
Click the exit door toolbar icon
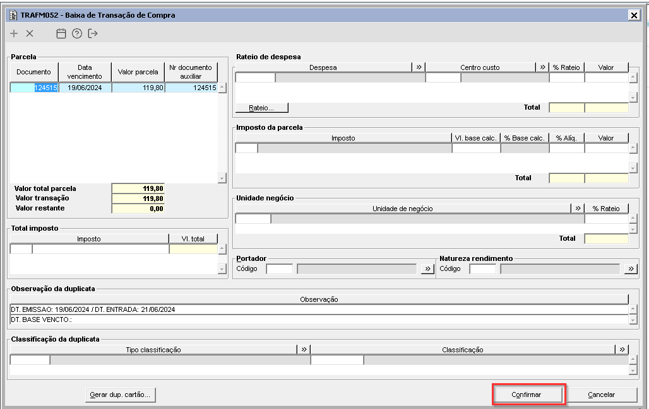pyautogui.click(x=93, y=33)
